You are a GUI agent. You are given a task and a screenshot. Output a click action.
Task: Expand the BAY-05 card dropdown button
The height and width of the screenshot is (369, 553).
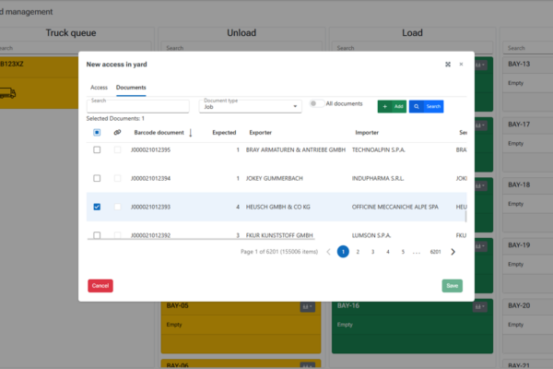tap(306, 306)
